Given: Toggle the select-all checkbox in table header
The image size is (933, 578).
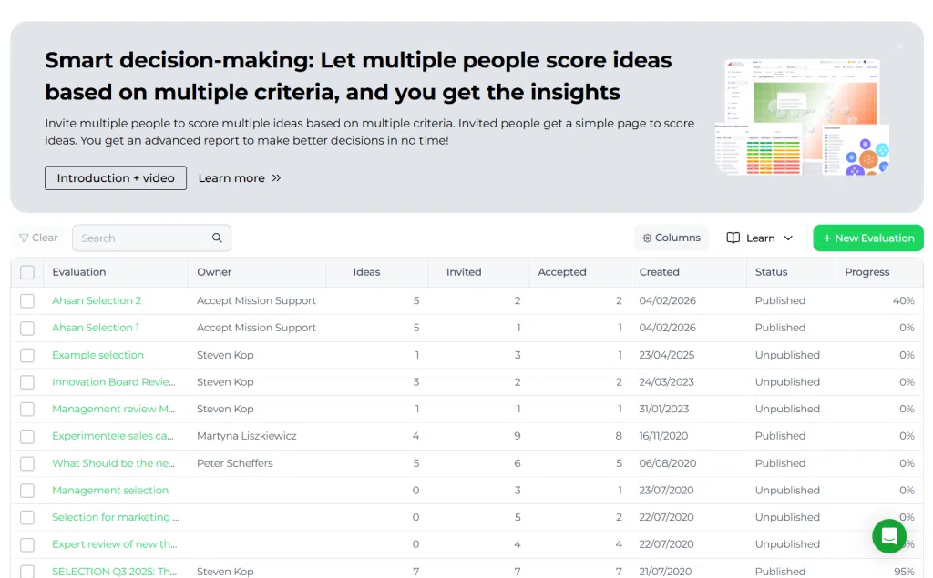Looking at the screenshot, I should (x=27, y=272).
